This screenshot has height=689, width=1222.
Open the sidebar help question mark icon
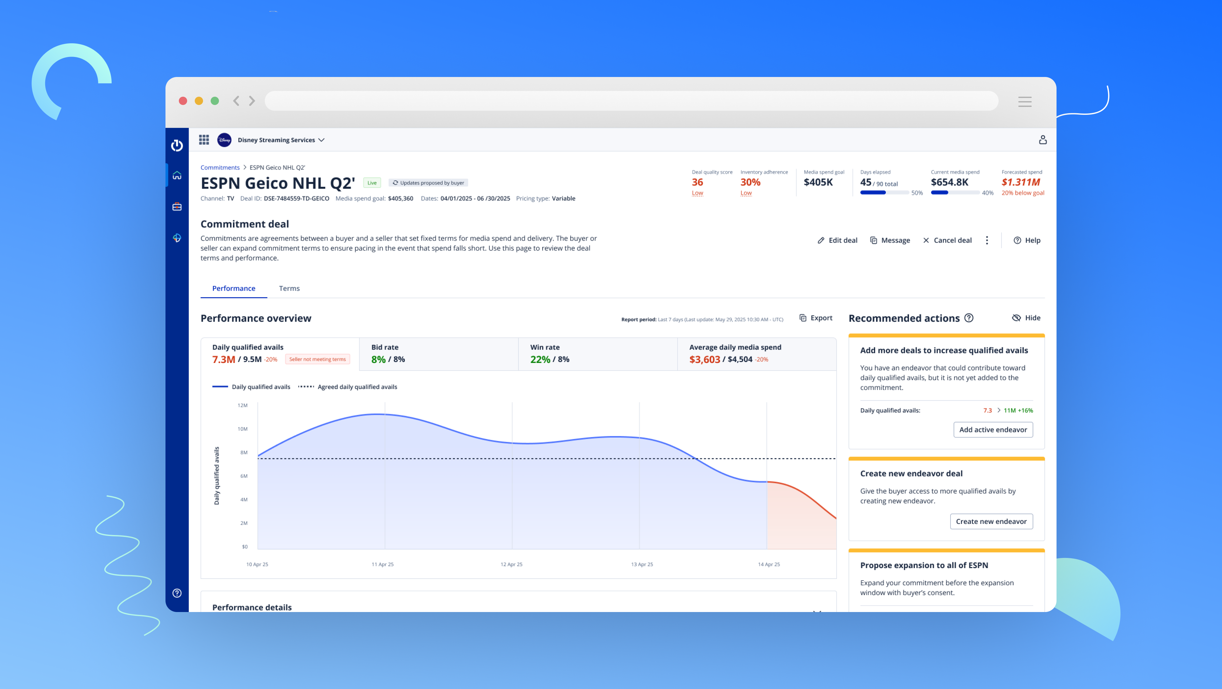pyautogui.click(x=177, y=593)
